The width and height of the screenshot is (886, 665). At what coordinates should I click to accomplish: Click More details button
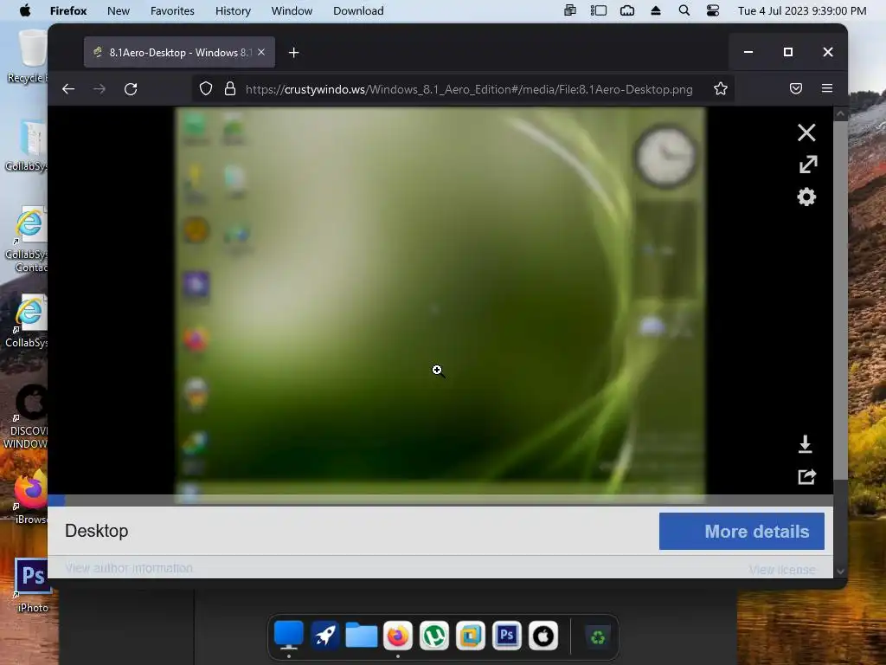[x=742, y=531]
